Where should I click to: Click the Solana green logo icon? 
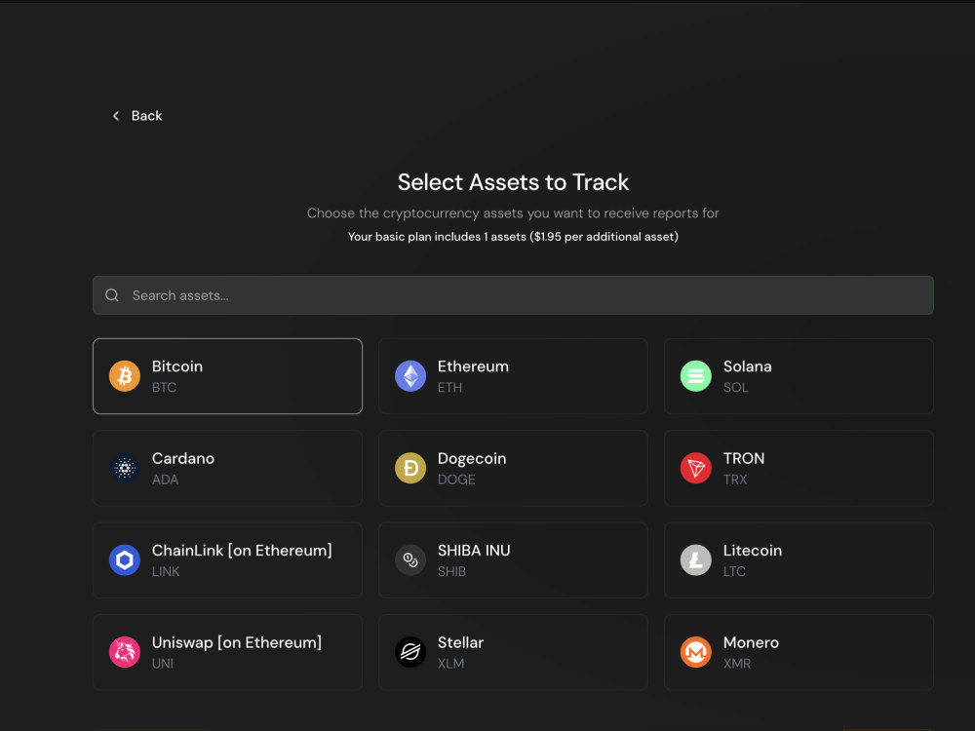pyautogui.click(x=696, y=376)
